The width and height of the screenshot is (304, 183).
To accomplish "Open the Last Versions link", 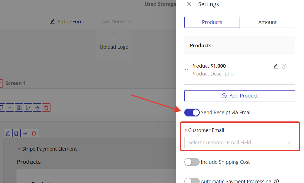I will point(116,22).
